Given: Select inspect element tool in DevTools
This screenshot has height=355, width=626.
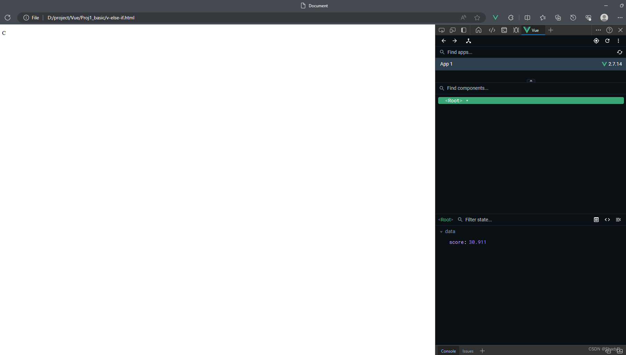Looking at the screenshot, I should (442, 30).
